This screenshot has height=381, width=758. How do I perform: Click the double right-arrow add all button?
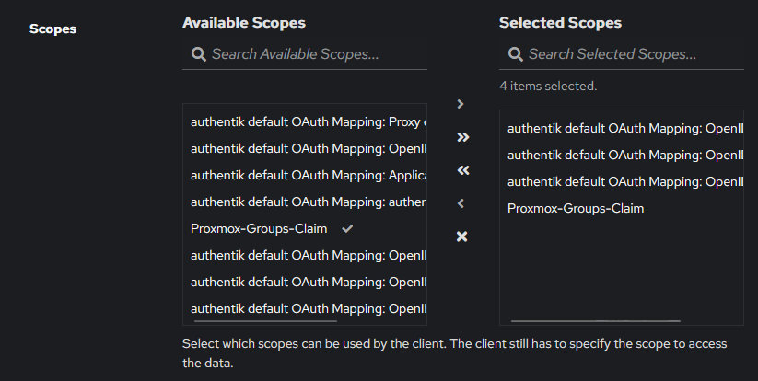click(462, 137)
